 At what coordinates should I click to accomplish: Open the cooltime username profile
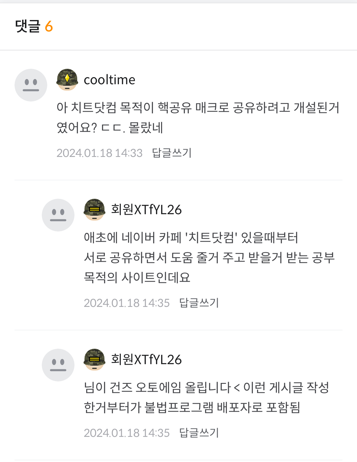coord(109,80)
